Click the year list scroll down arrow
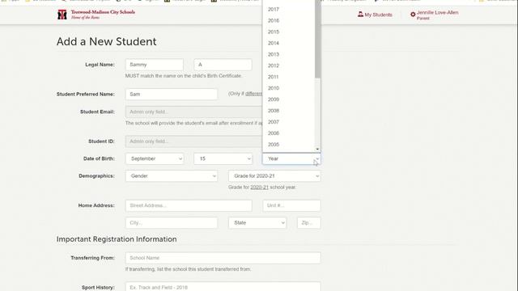The width and height of the screenshot is (518, 291). click(317, 149)
